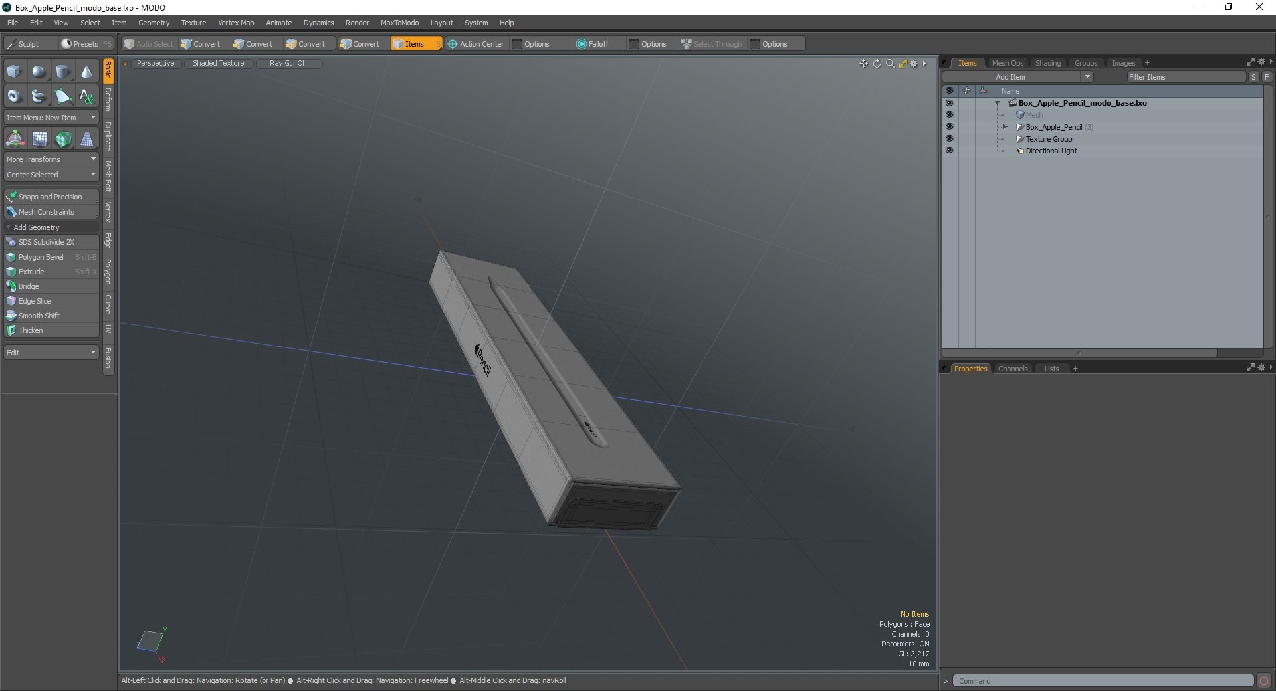Select the Directional Light tree item
The image size is (1276, 691).
click(1051, 151)
